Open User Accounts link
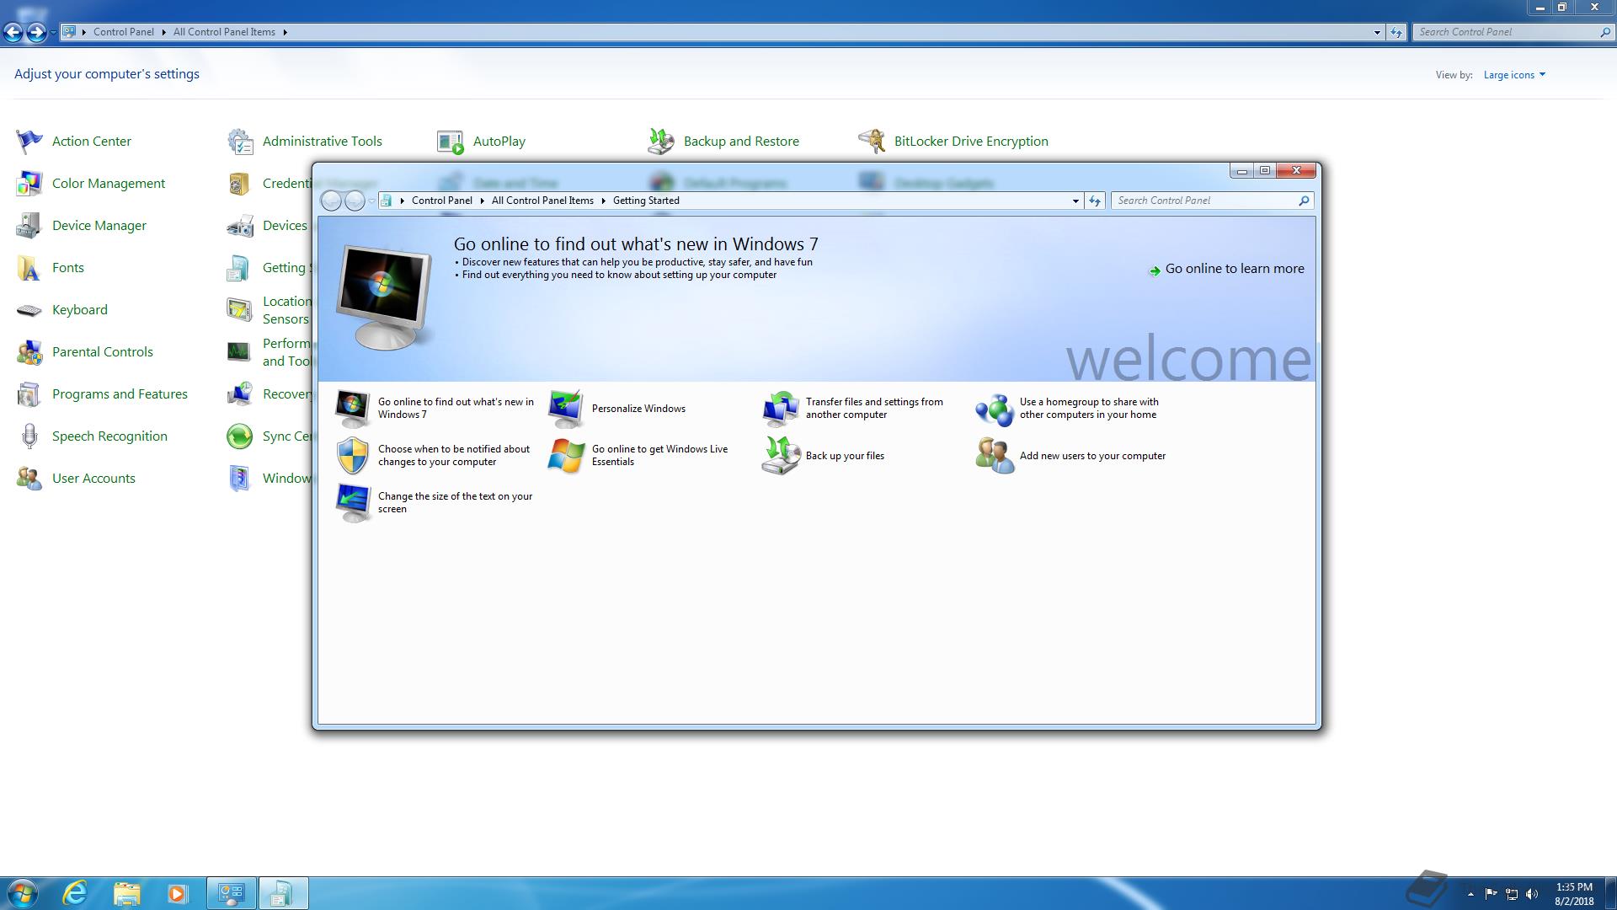 coord(93,479)
